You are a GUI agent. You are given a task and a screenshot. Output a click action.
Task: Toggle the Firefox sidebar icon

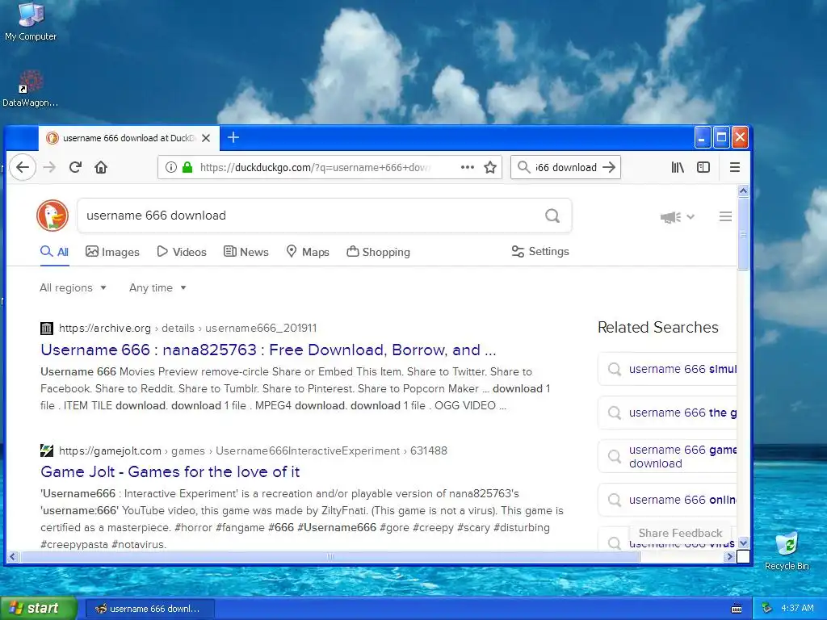[703, 167]
